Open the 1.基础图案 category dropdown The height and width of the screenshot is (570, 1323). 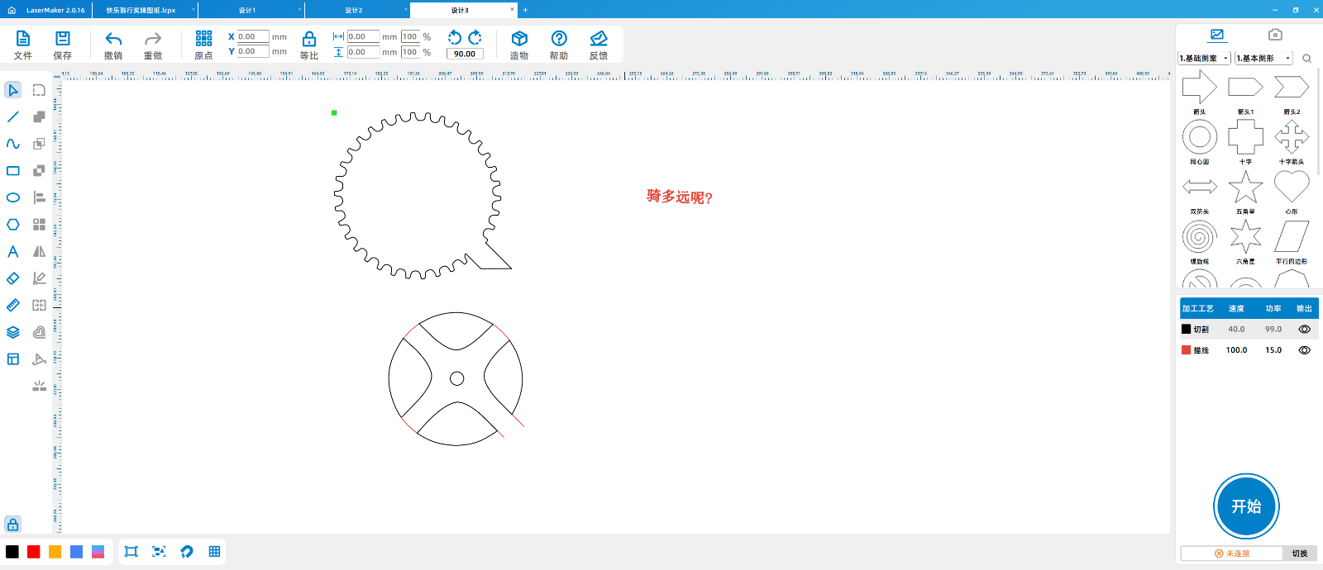[1204, 59]
